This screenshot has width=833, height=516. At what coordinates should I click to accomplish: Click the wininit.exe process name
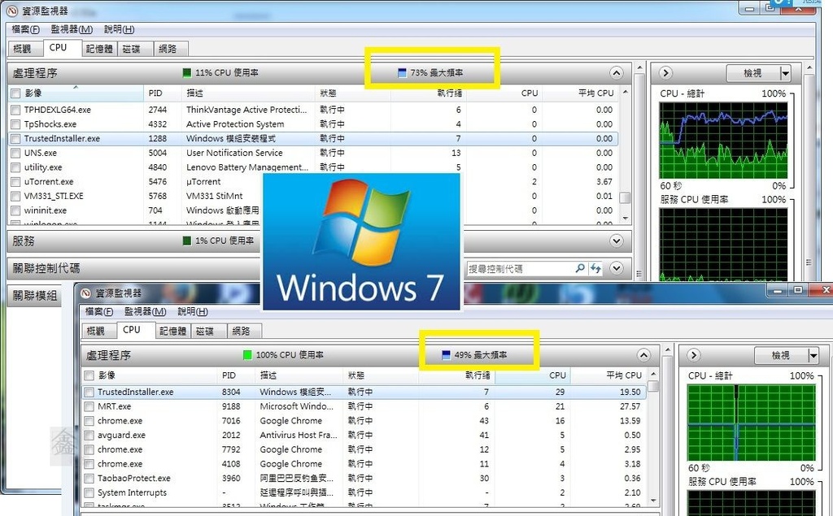point(46,210)
